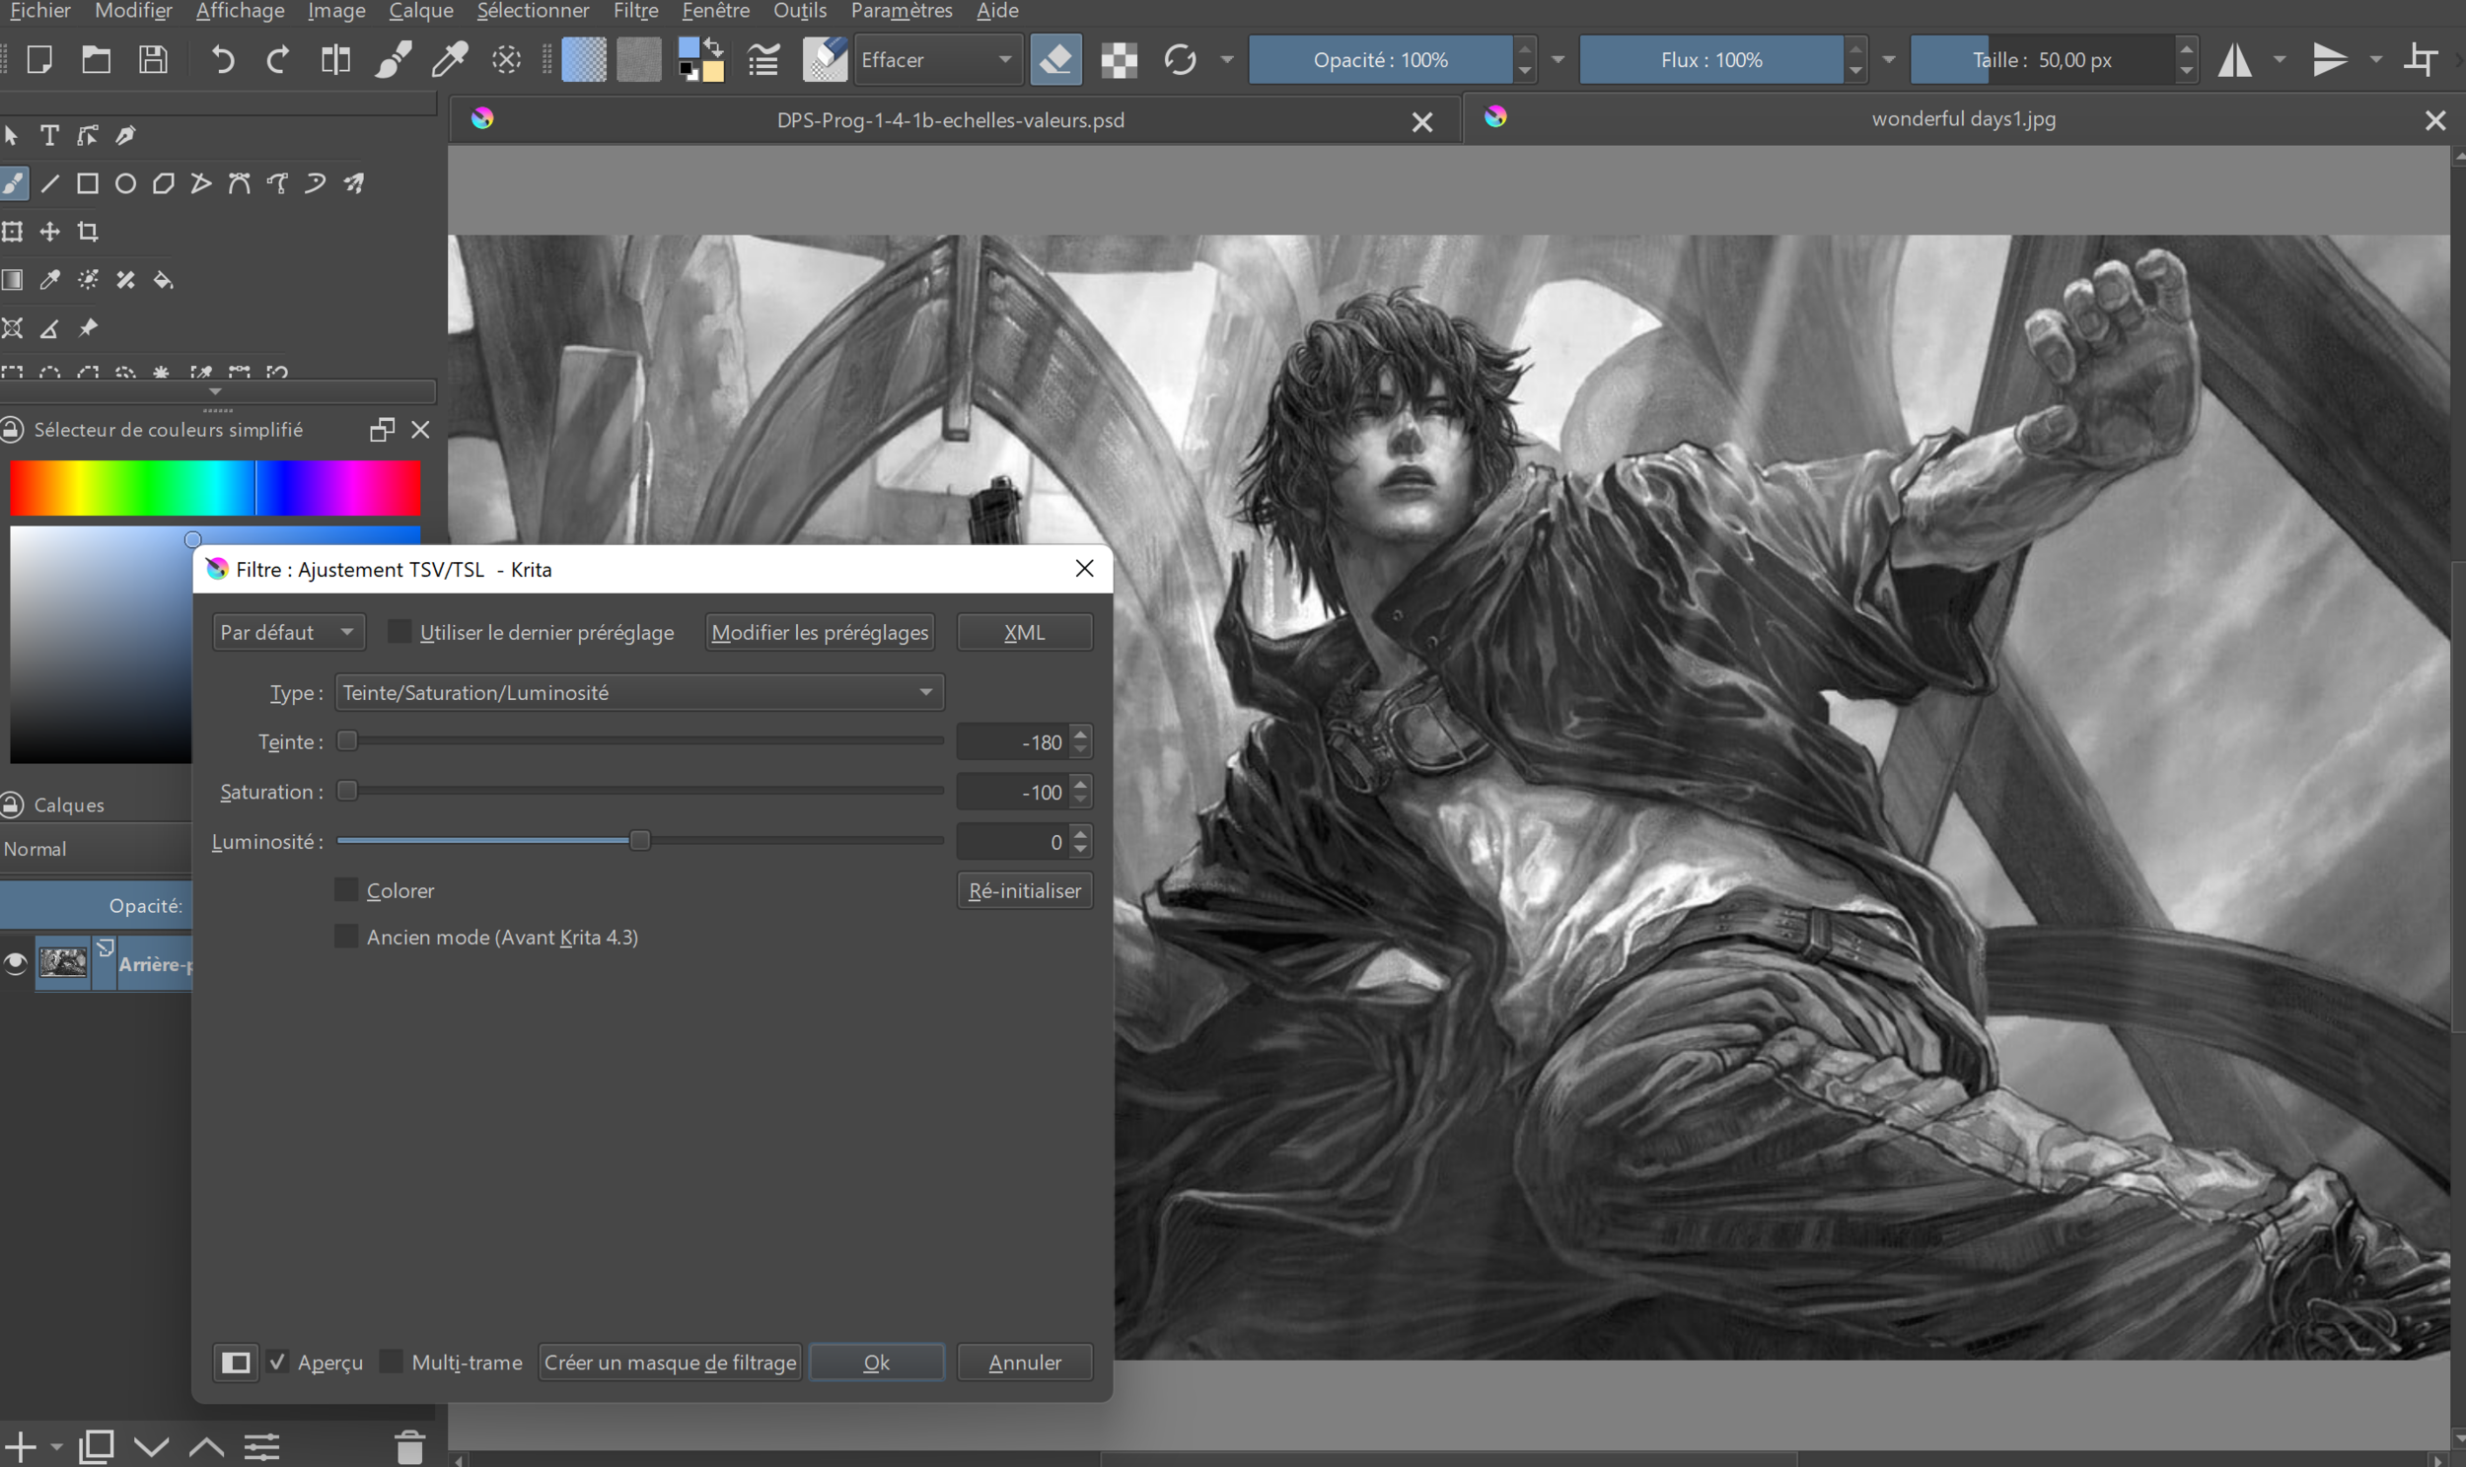
Task: Click the Undo arrow icon
Action: (x=223, y=60)
